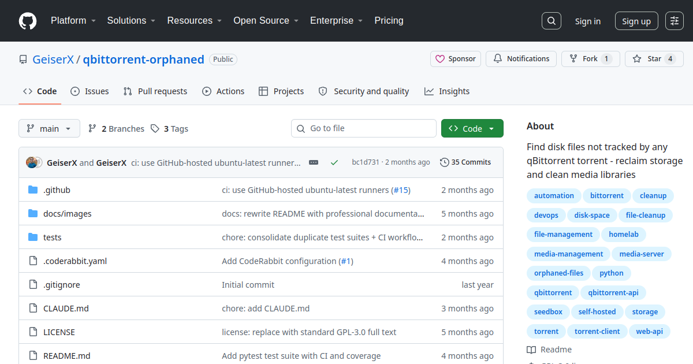Open the CLAUDE.md file
This screenshot has width=693, height=364.
click(66, 309)
